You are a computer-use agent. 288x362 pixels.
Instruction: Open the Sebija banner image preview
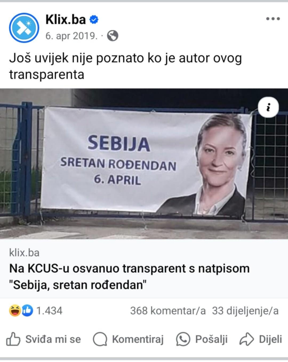(144, 164)
